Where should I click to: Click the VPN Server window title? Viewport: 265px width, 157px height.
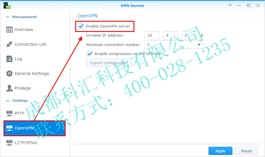pos(132,6)
